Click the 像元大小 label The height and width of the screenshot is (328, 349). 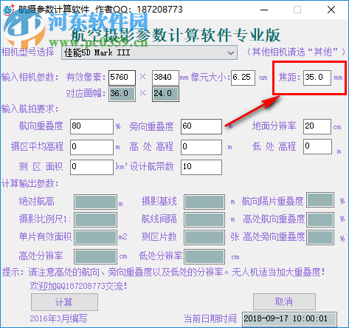pyautogui.click(x=210, y=78)
